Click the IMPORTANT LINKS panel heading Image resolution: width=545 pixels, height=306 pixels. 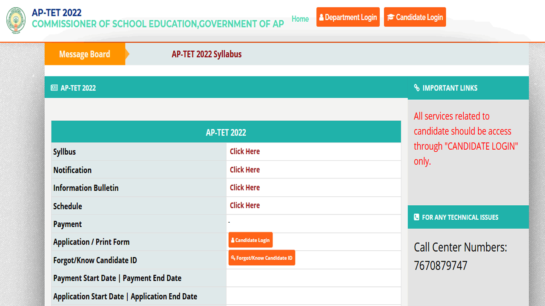coord(450,88)
